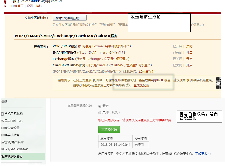Click 开启 for Exchange服务
This screenshot has height=166, width=225.
click(x=189, y=59)
